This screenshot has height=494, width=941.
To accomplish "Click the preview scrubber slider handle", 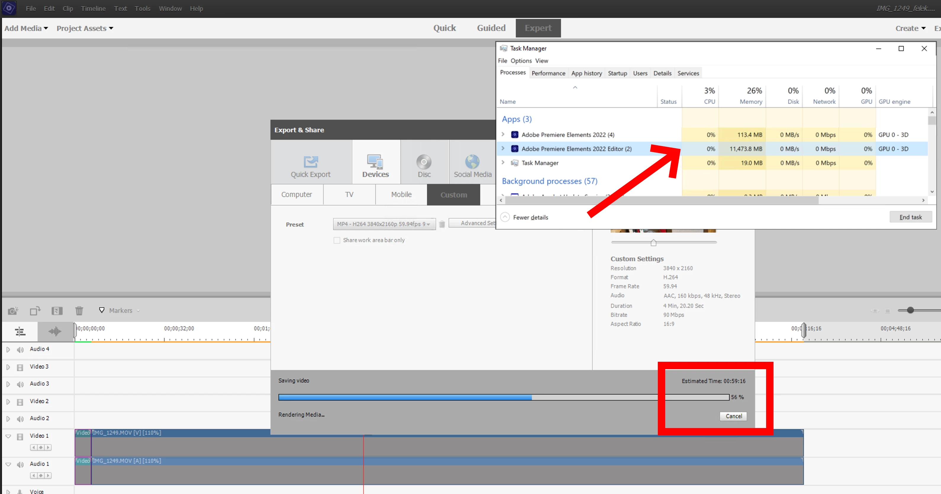I will tap(653, 243).
